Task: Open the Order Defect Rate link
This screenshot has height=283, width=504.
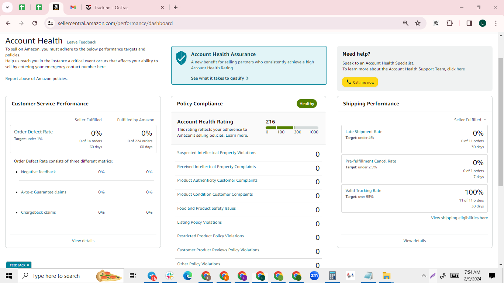Action: pyautogui.click(x=33, y=132)
